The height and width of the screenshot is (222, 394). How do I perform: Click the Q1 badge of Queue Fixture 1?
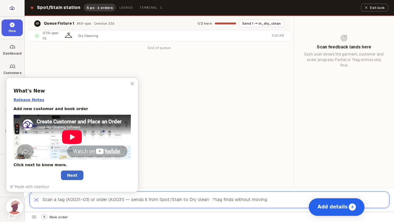[37, 23]
